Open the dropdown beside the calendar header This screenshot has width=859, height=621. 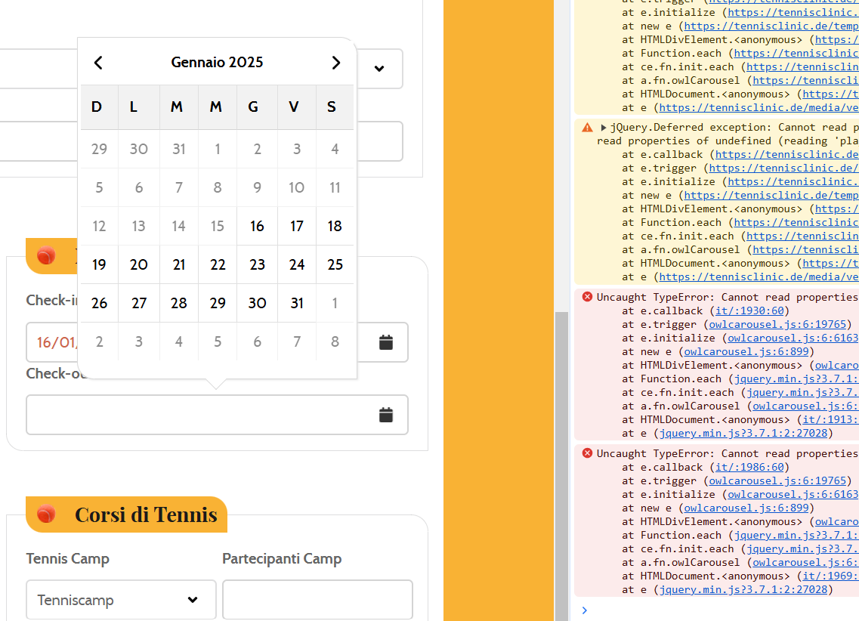click(x=379, y=69)
